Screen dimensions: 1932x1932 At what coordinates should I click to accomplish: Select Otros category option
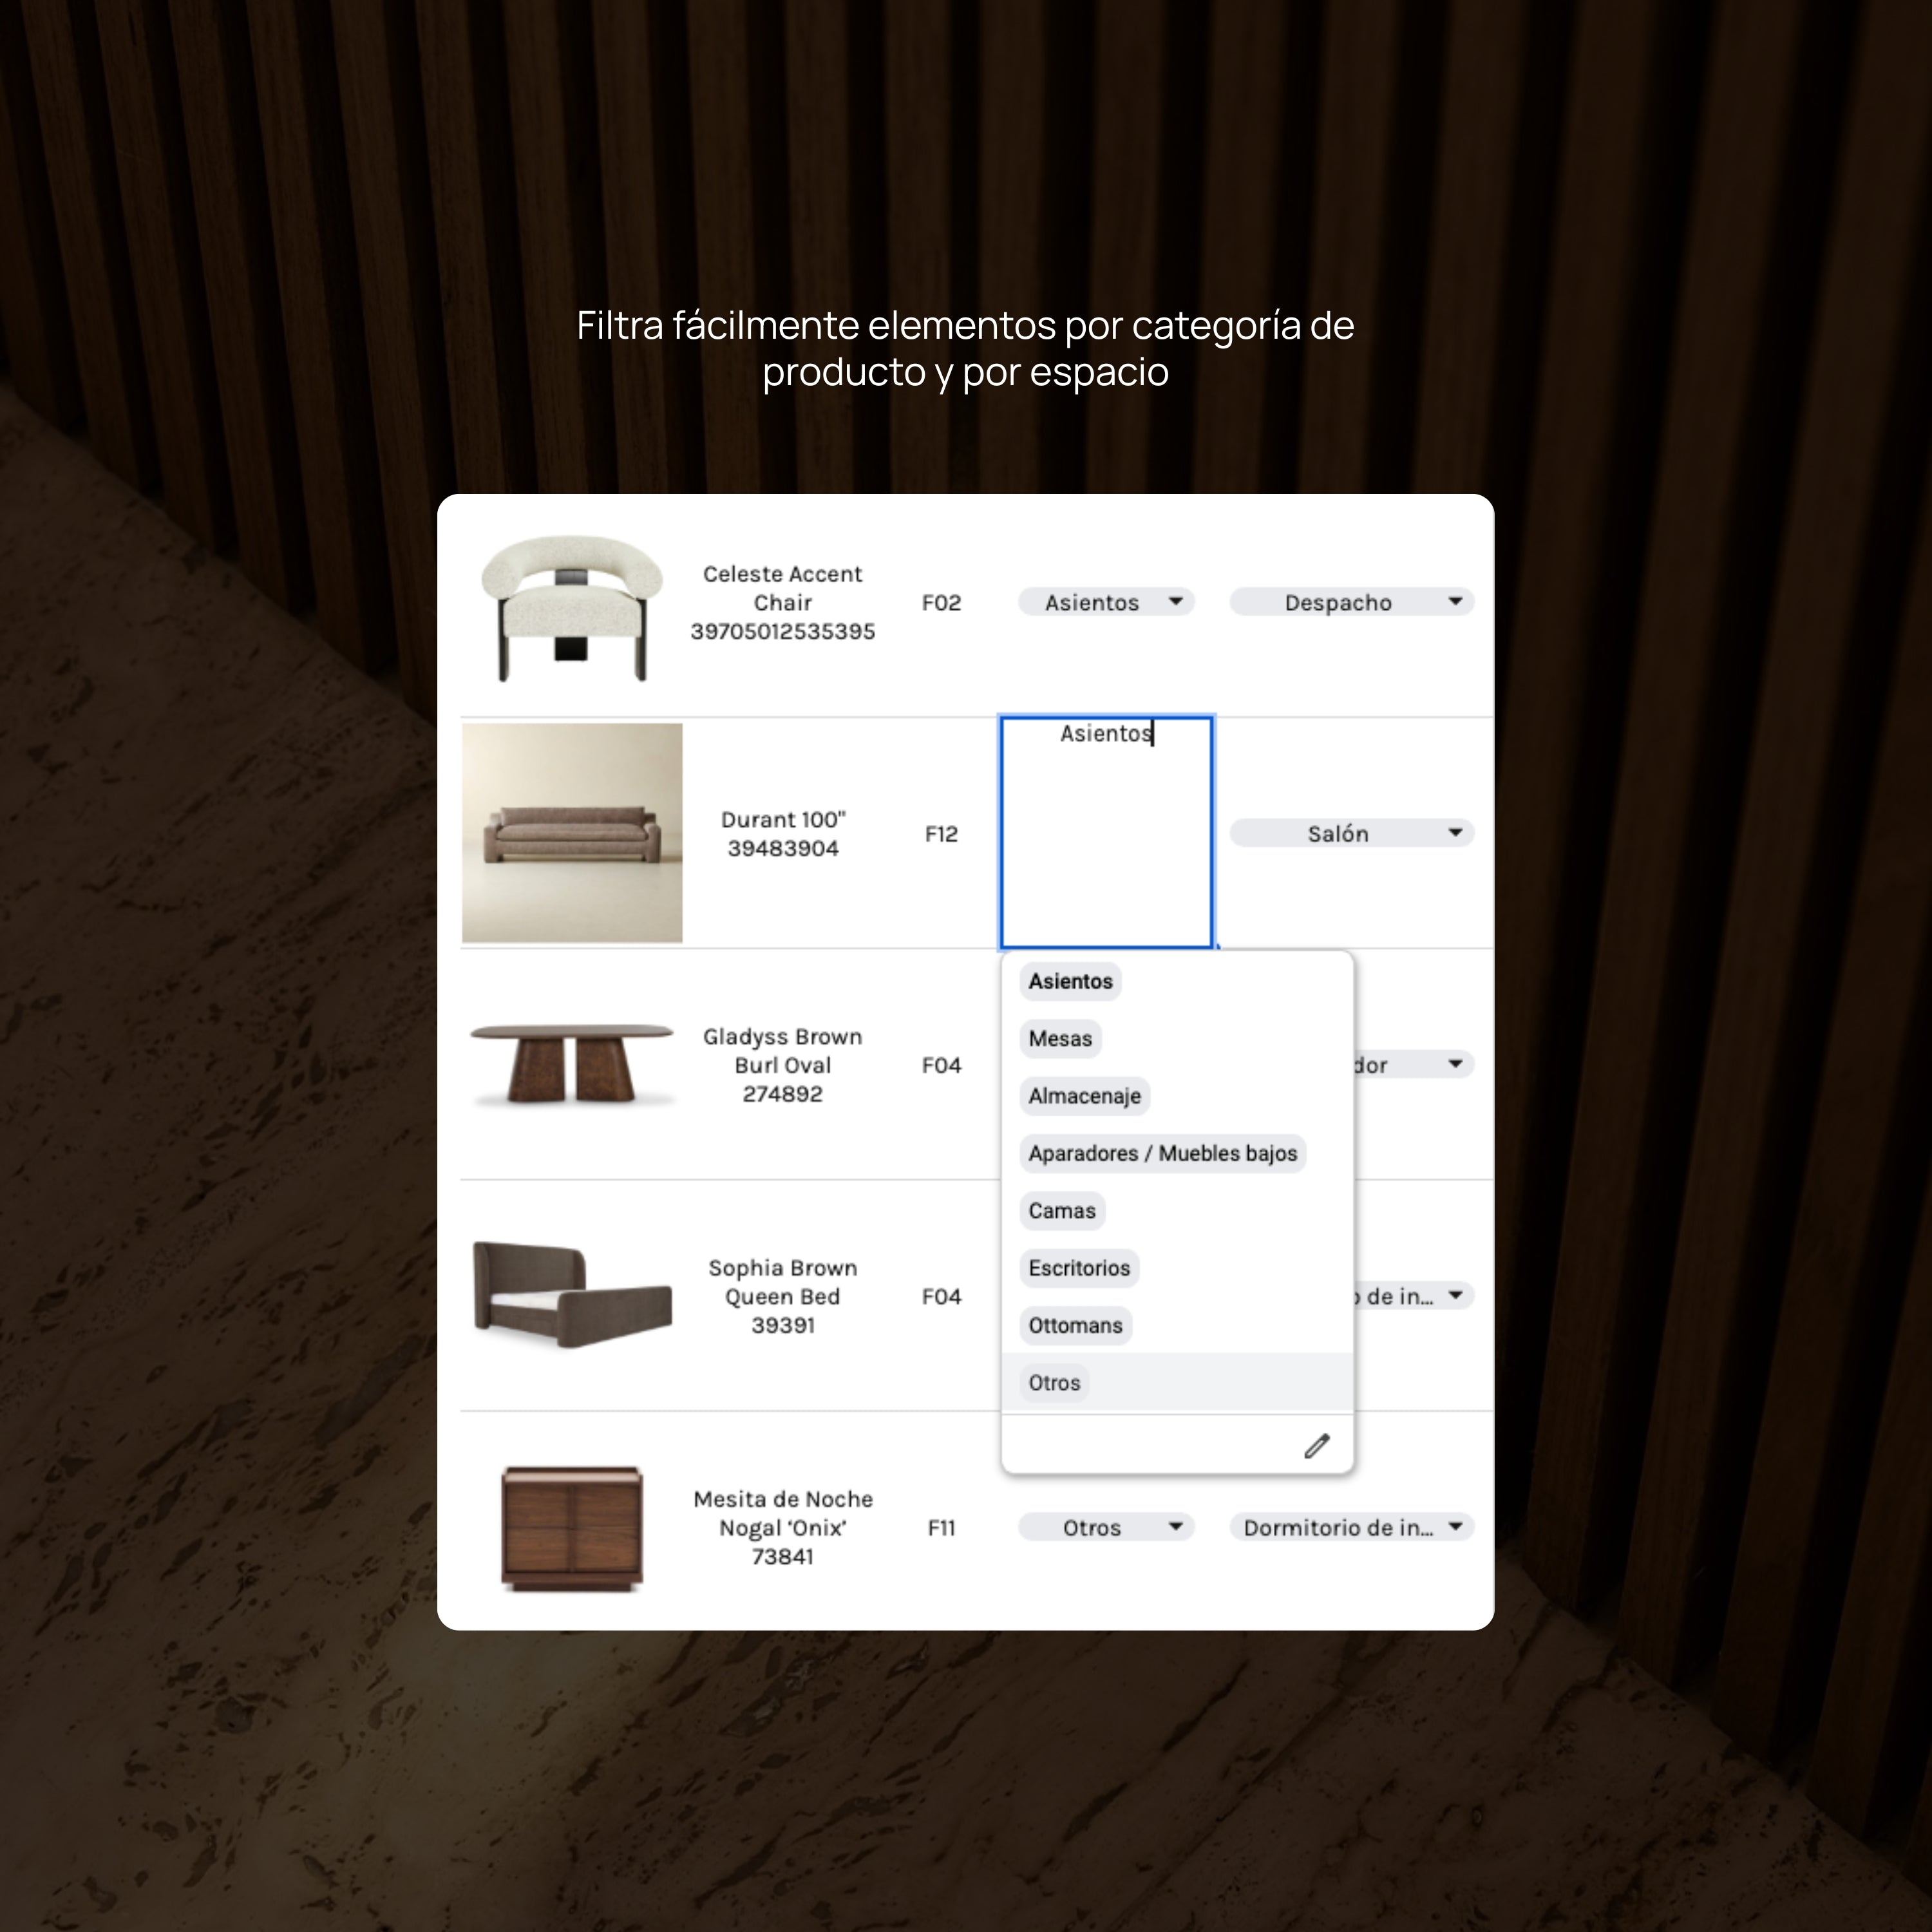click(x=1054, y=1383)
